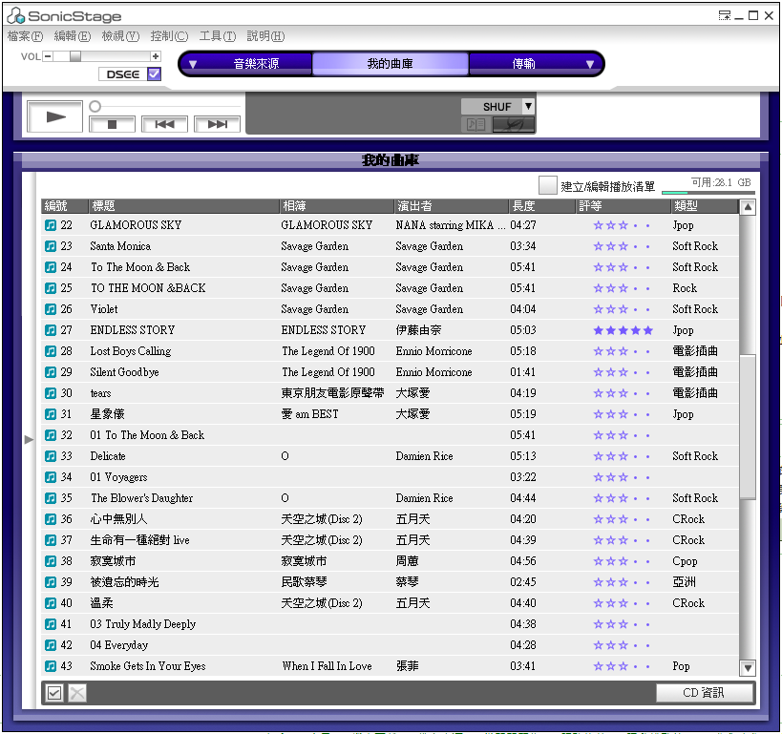Click the playback position seek knob
Viewport: 782px width, 734px height.
tap(95, 106)
